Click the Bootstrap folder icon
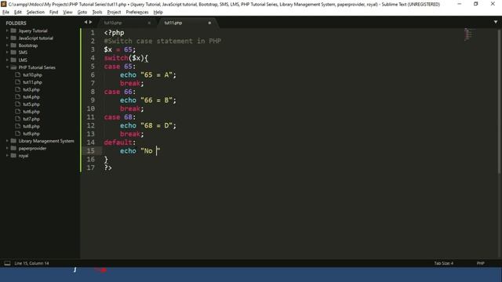Viewport: 502px width, 282px height. [x=13, y=45]
